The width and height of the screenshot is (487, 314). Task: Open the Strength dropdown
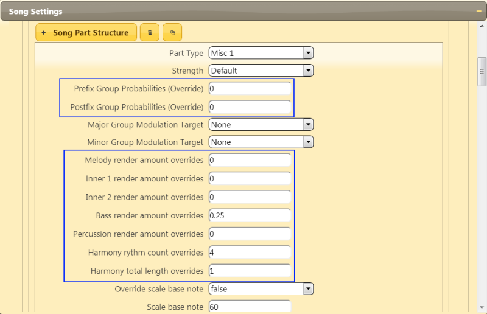pos(261,71)
